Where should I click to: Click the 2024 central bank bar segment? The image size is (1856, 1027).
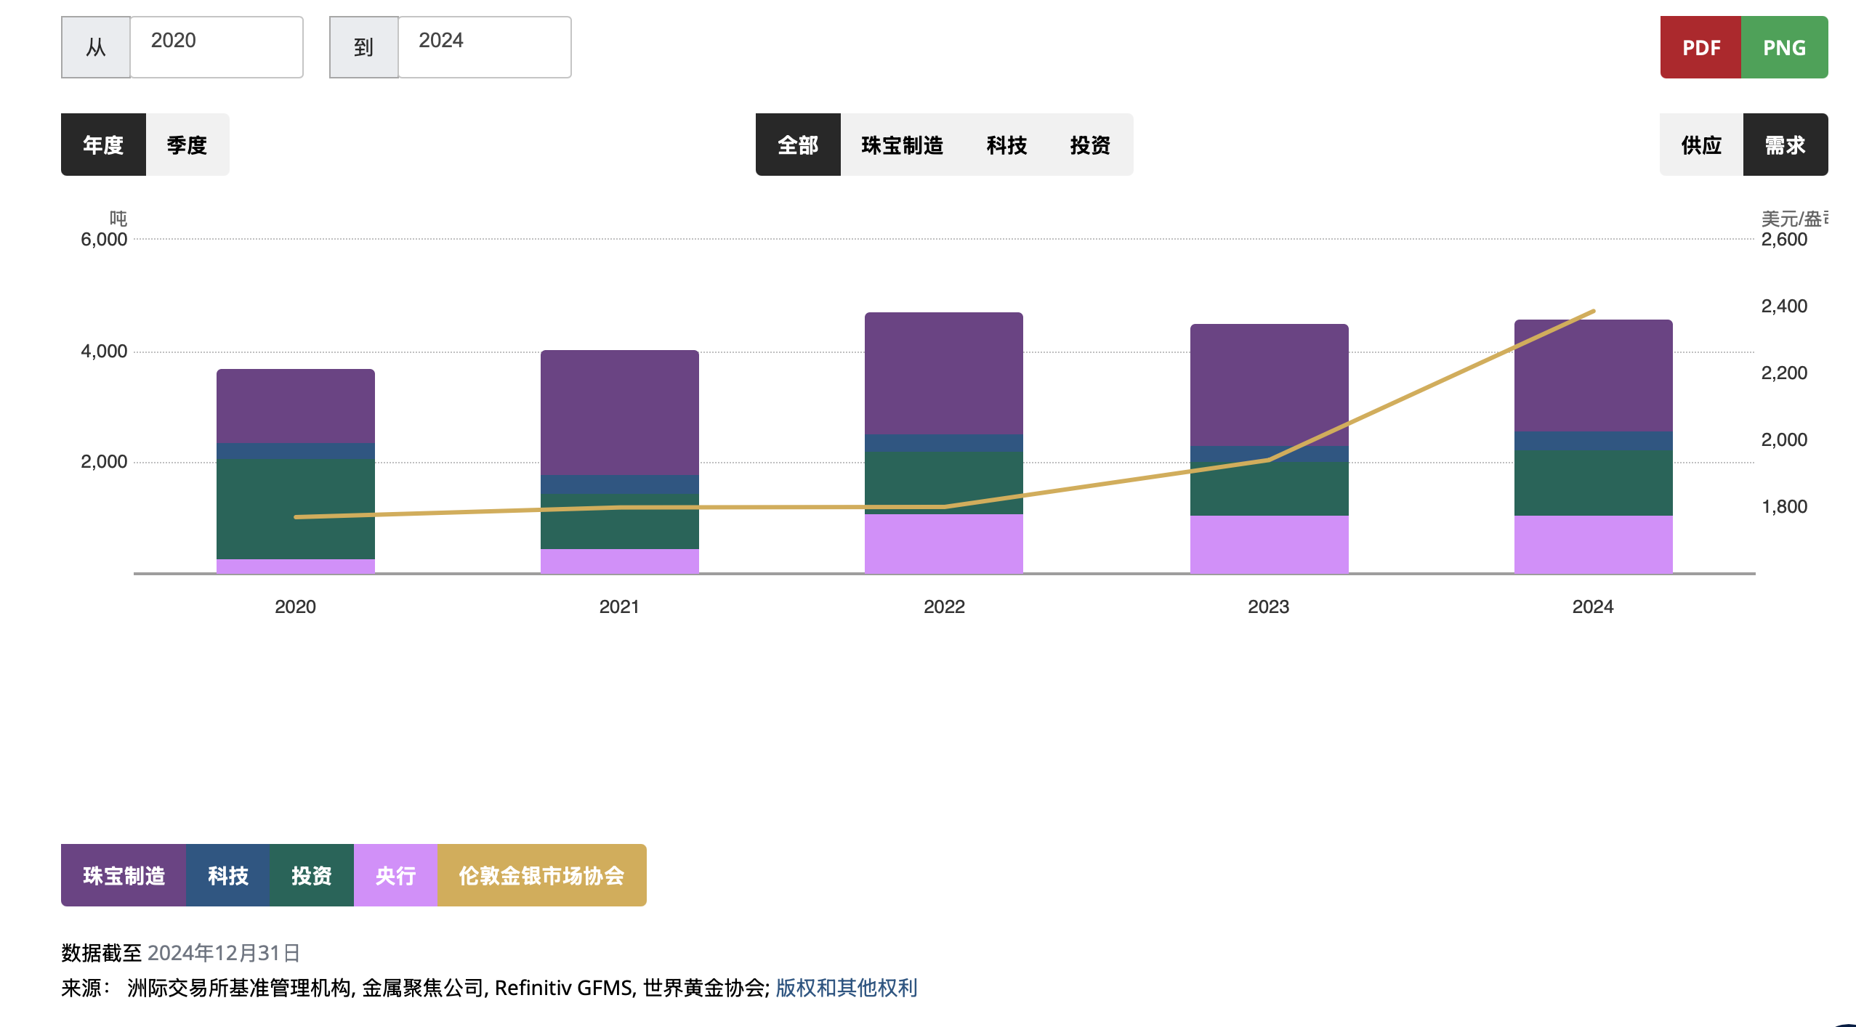(x=1592, y=543)
